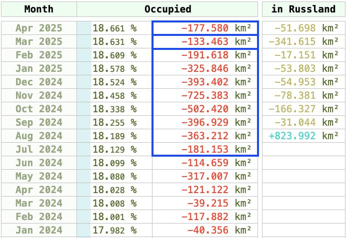Click the Occupied column header

click(x=167, y=9)
